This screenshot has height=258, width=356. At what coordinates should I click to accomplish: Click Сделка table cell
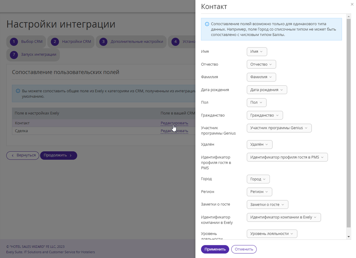click(21, 131)
